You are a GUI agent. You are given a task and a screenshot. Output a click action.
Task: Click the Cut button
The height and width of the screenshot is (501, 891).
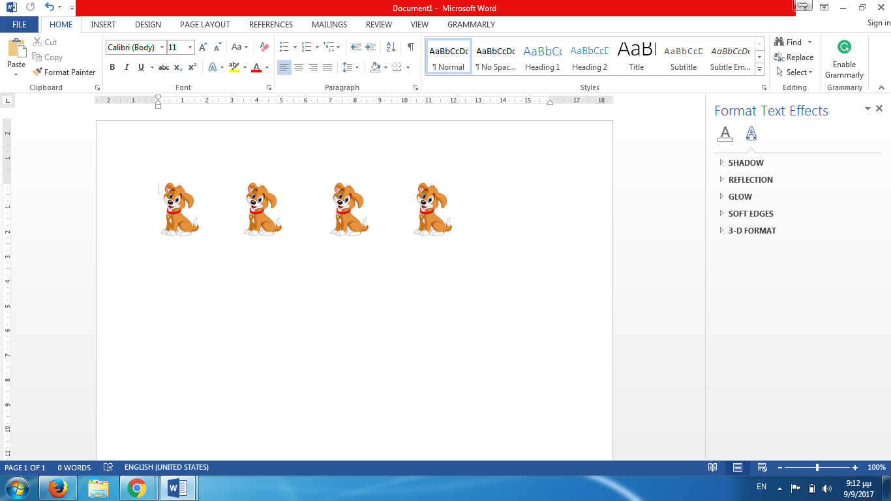(45, 42)
